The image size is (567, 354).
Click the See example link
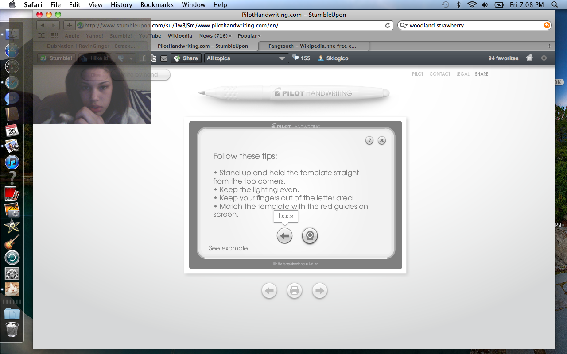tap(228, 248)
